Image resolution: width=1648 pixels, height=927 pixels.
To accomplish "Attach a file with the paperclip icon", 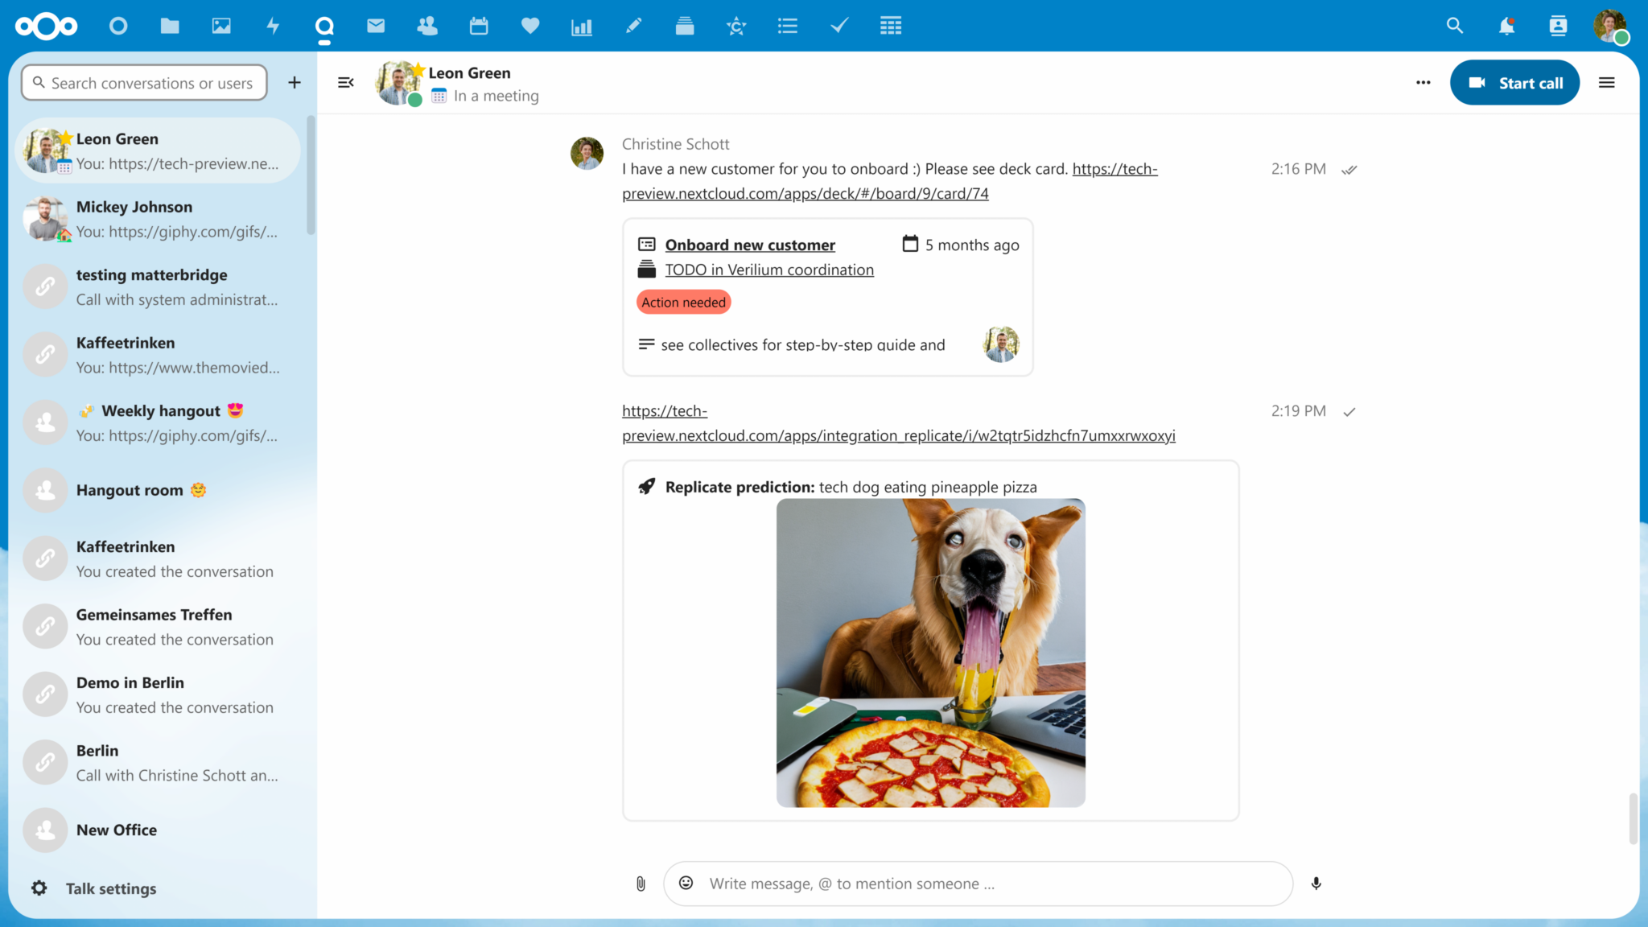I will point(640,883).
